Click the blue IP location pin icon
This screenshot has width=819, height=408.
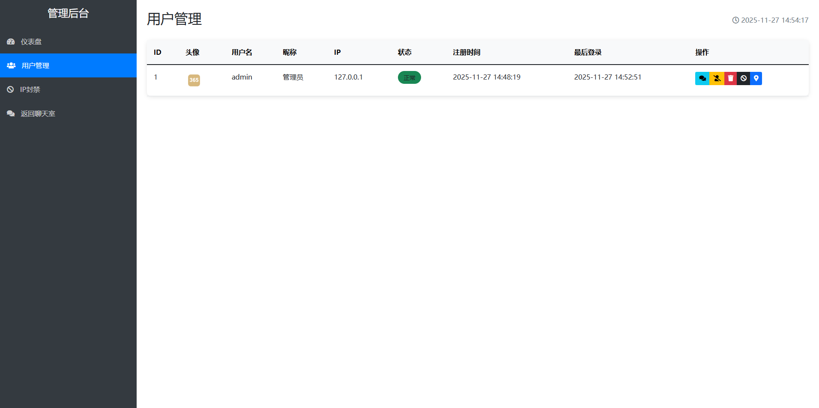(x=756, y=78)
